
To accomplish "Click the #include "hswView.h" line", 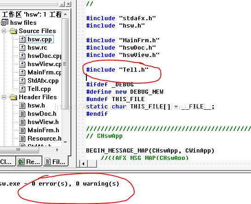I will tap(123, 55).
